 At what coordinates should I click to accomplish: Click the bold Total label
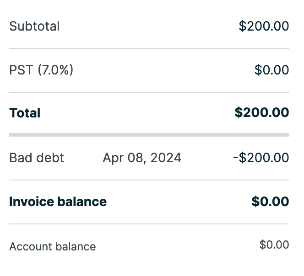[x=25, y=113]
